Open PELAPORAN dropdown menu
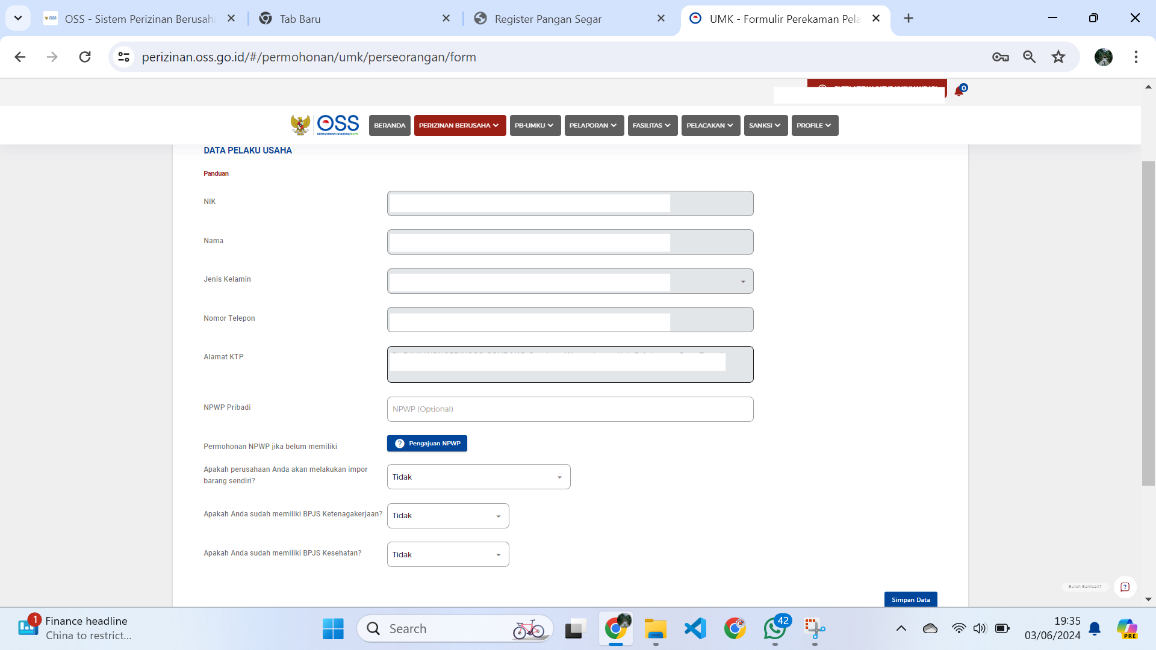The height and width of the screenshot is (650, 1156). click(591, 125)
